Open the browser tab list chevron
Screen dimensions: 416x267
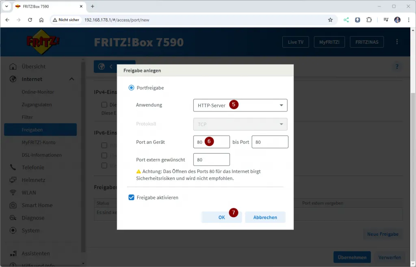(x=7, y=6)
